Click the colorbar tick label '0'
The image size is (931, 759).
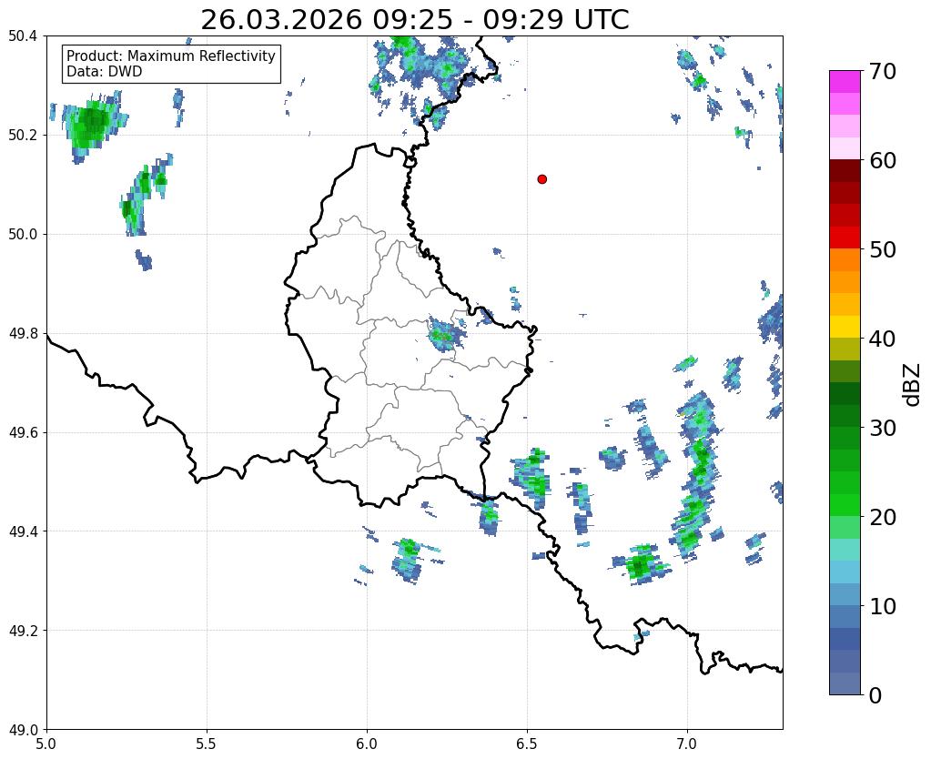coord(875,695)
